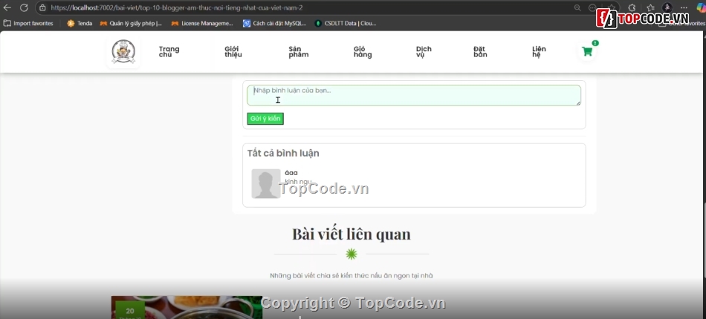Open the Liên hệ menu item

tap(539, 52)
